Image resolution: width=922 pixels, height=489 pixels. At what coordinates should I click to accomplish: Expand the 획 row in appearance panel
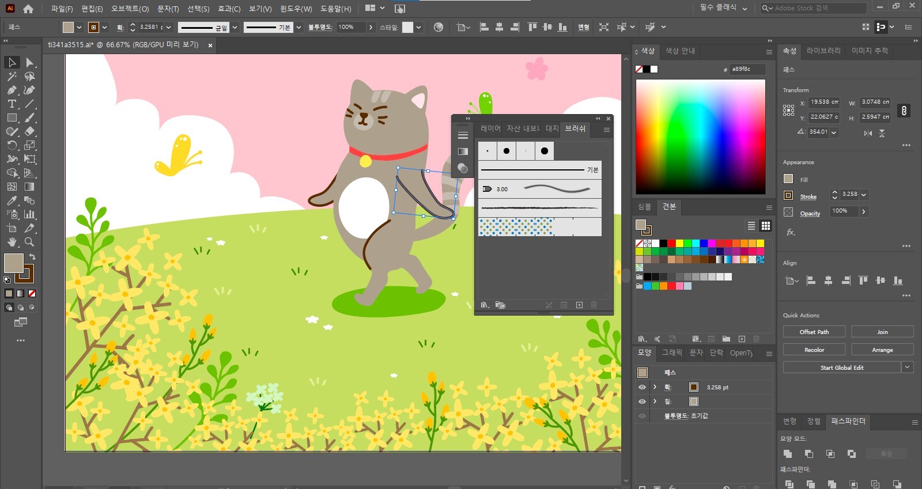tap(655, 387)
